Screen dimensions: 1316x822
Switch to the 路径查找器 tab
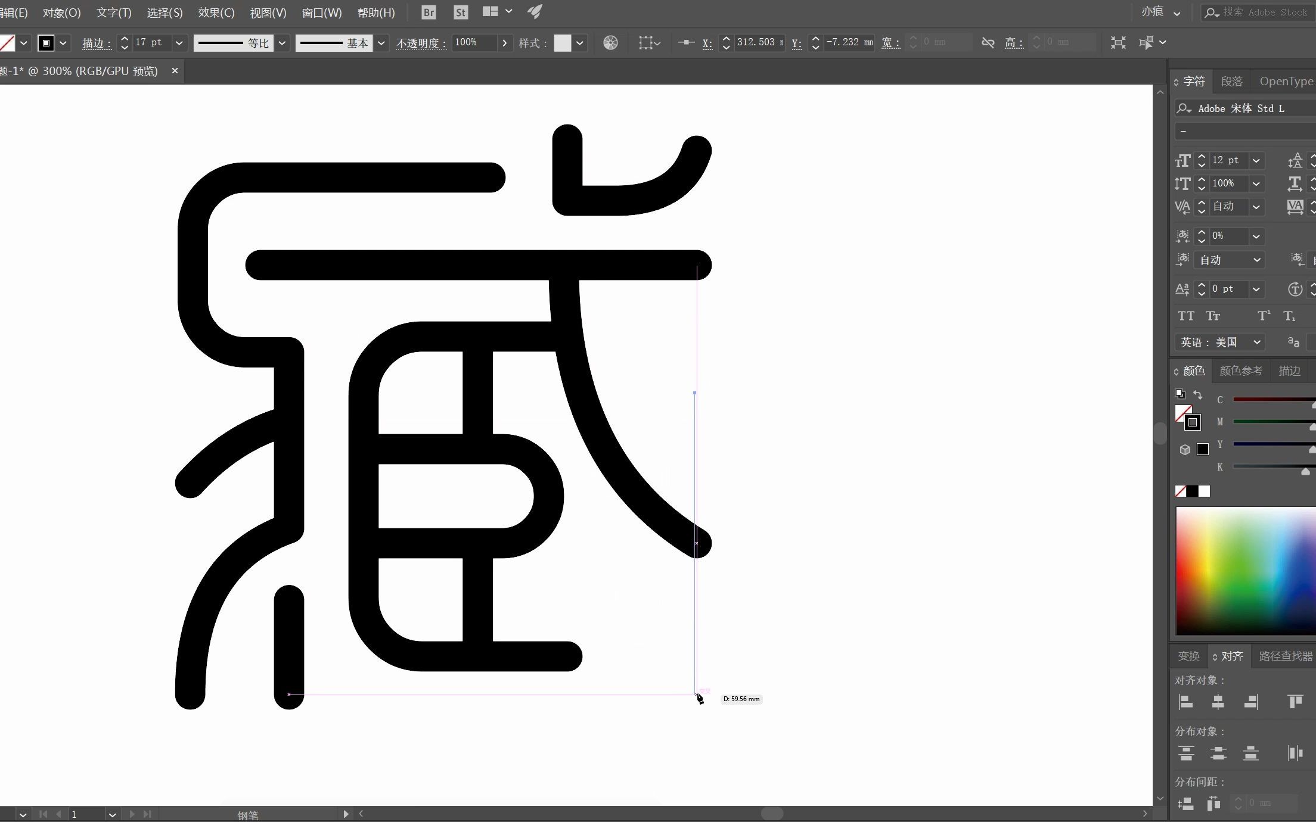[1285, 655]
